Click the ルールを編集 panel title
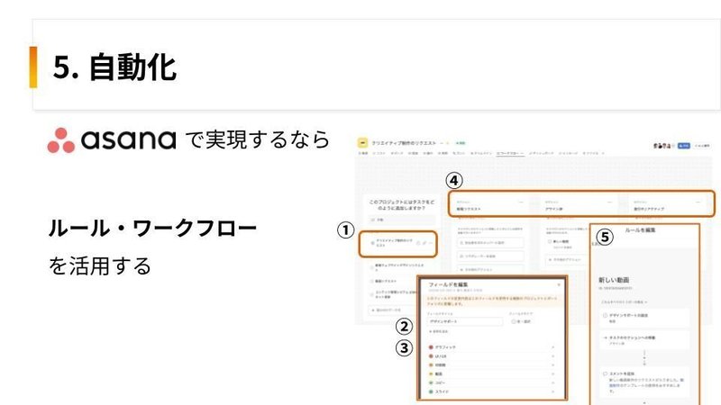 [x=640, y=230]
